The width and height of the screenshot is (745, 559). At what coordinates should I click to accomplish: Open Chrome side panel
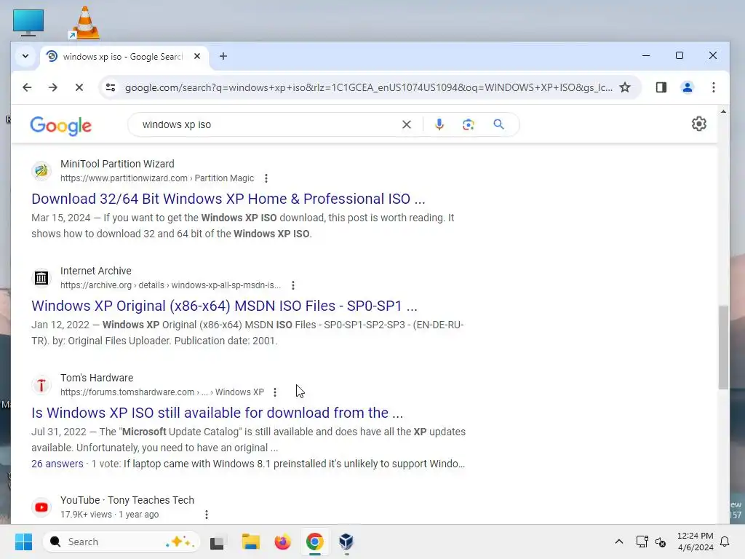[x=661, y=87]
